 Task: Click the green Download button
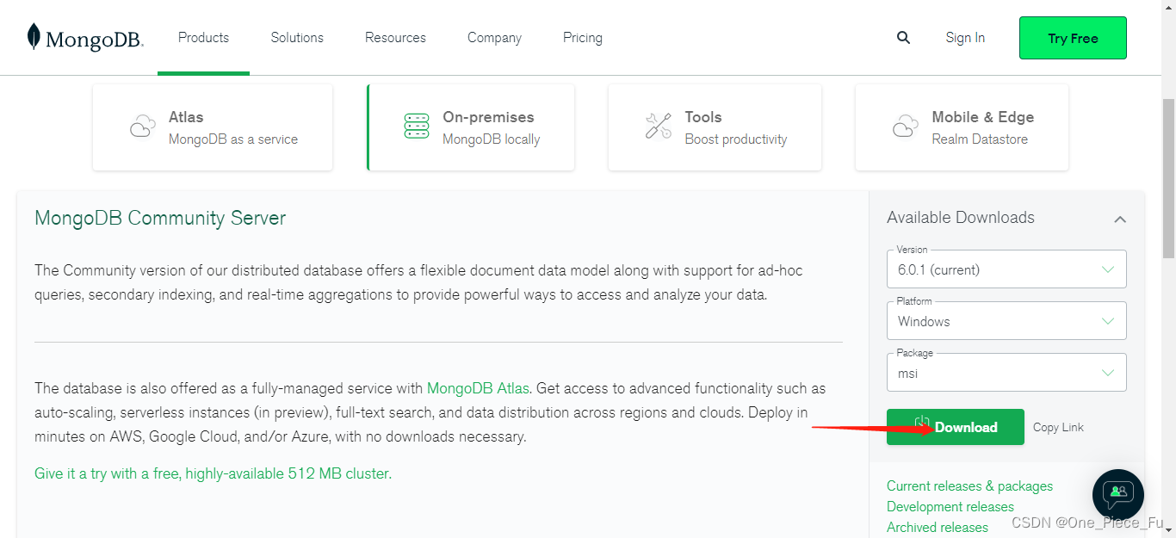tap(956, 427)
